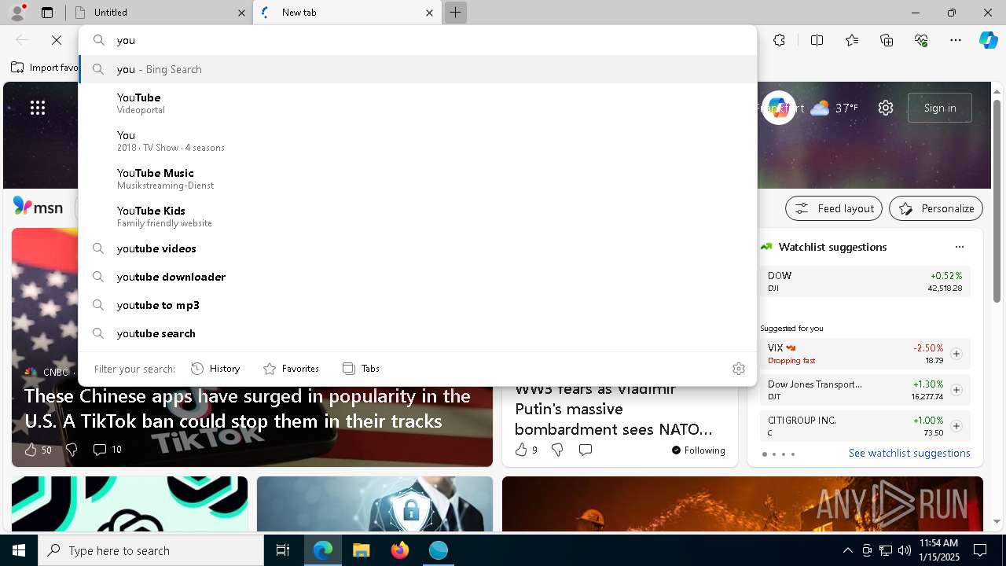Show hidden system tray icons

847,550
